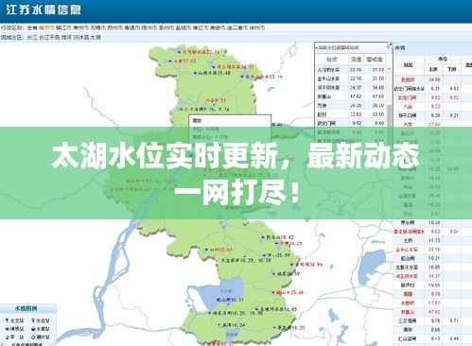
Task: Choose 连云港市 from the region links
Action: tap(236, 27)
